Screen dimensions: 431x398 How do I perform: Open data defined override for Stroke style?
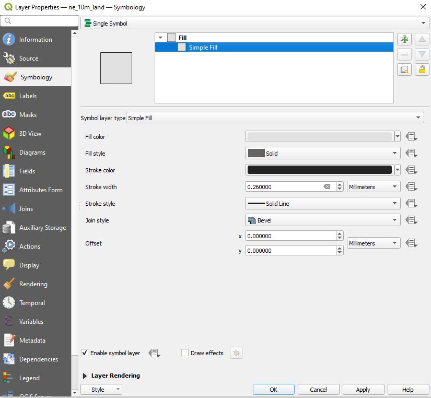[x=411, y=203]
